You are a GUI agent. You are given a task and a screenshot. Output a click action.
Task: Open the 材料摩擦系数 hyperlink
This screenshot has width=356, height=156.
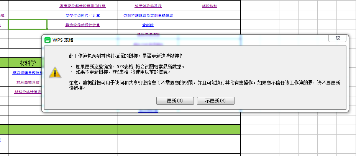pyautogui.click(x=28, y=82)
